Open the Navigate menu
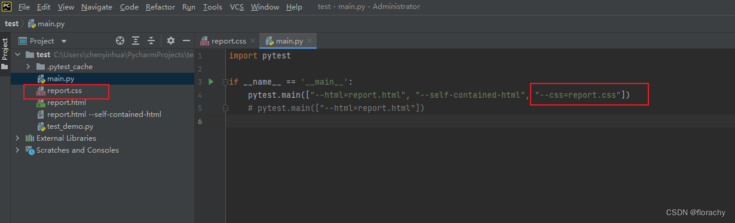 pyautogui.click(x=96, y=7)
